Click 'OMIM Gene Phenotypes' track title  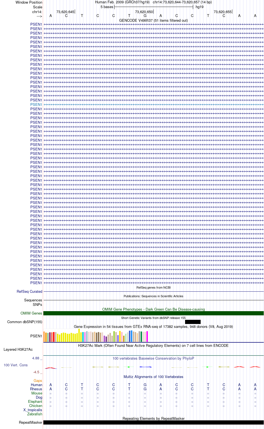point(153,309)
